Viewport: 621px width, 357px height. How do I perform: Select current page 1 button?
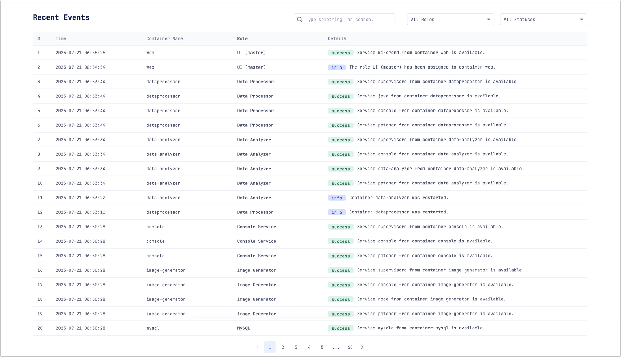coord(270,347)
